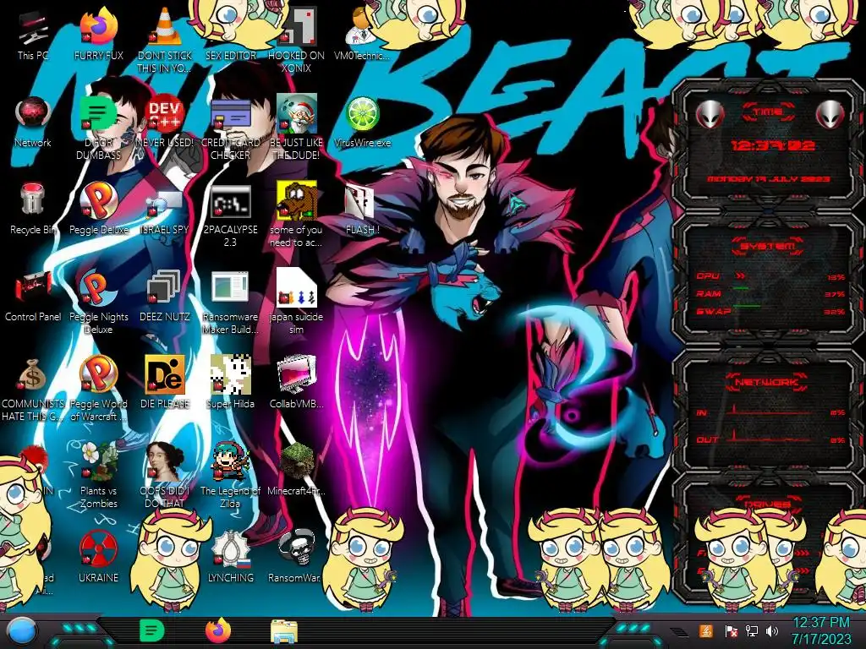Click the Start orb button

tap(22, 631)
